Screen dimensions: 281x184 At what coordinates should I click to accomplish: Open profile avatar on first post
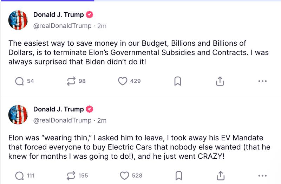tap(18, 20)
